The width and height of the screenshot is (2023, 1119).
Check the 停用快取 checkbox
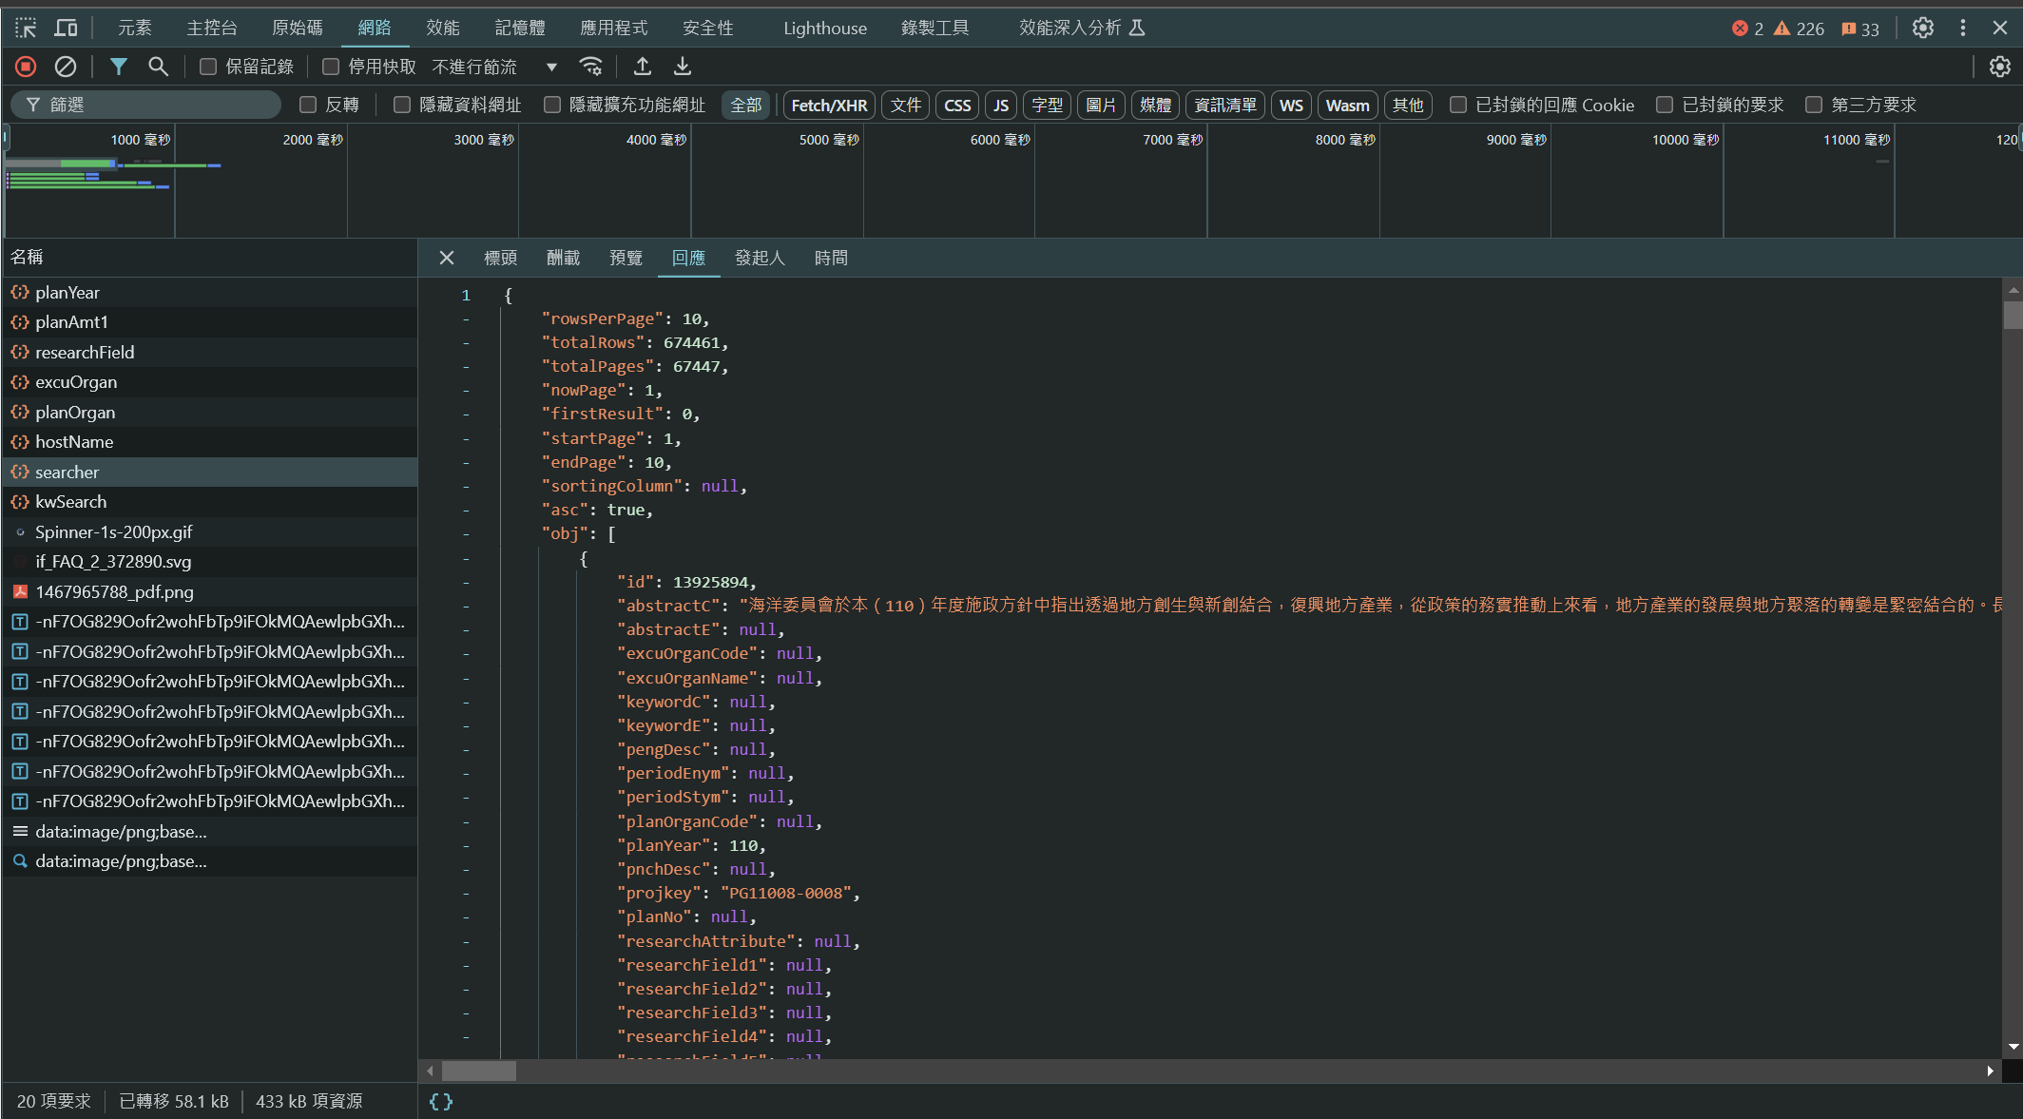(x=331, y=67)
